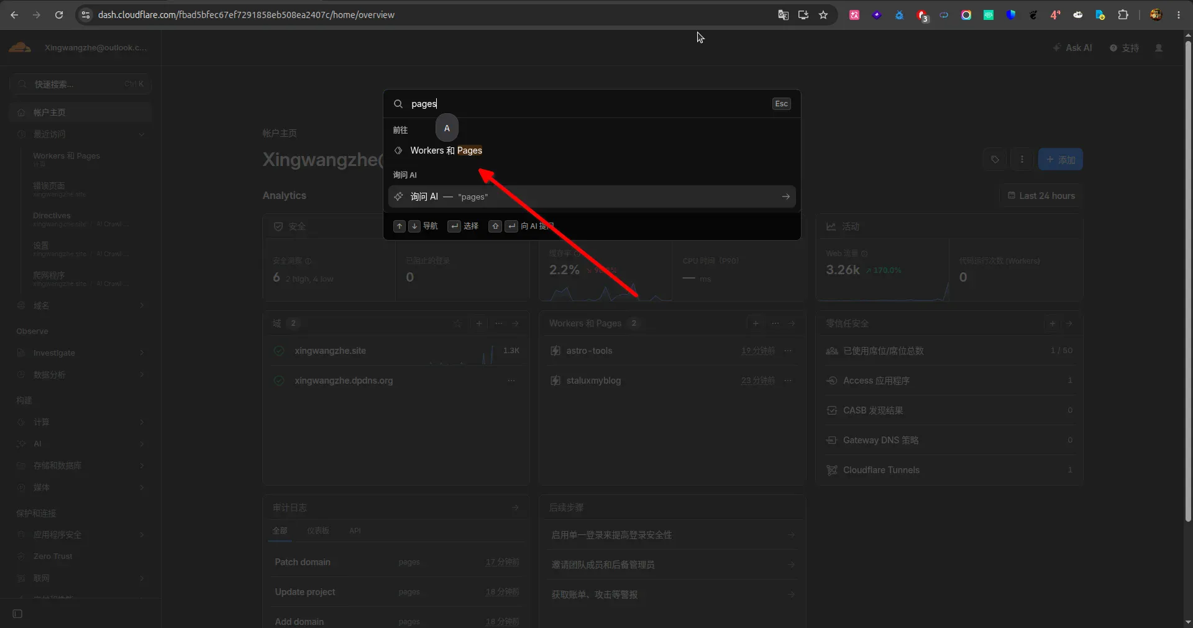Choose the 询问 AI "pages" option
1193x628 pixels.
592,196
